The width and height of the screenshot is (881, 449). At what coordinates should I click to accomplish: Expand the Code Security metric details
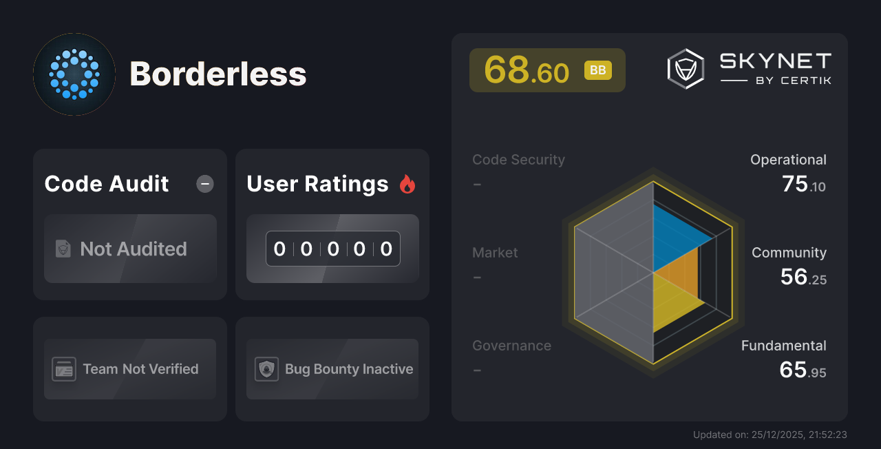pos(518,159)
